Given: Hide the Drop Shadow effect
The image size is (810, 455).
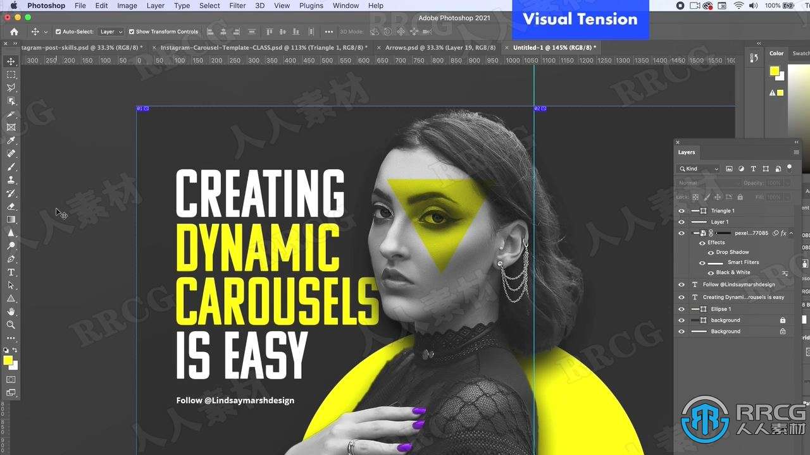Looking at the screenshot, I should [x=711, y=252].
